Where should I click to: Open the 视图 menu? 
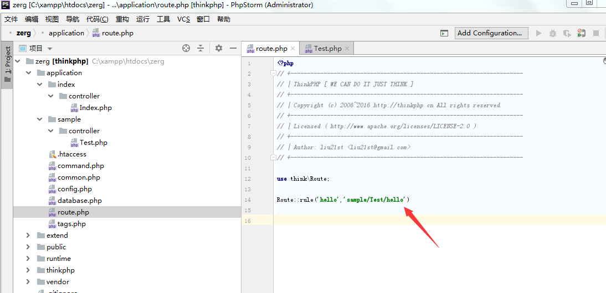pos(52,19)
